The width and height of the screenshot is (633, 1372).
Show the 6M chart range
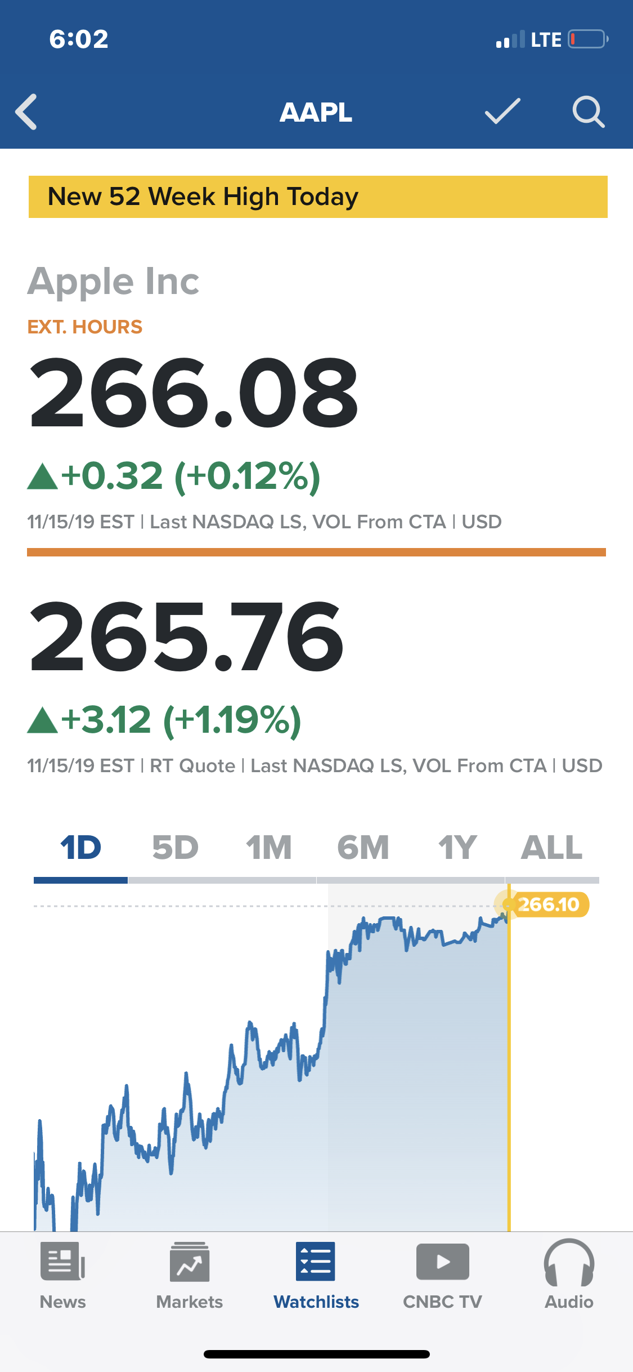pos(363,848)
